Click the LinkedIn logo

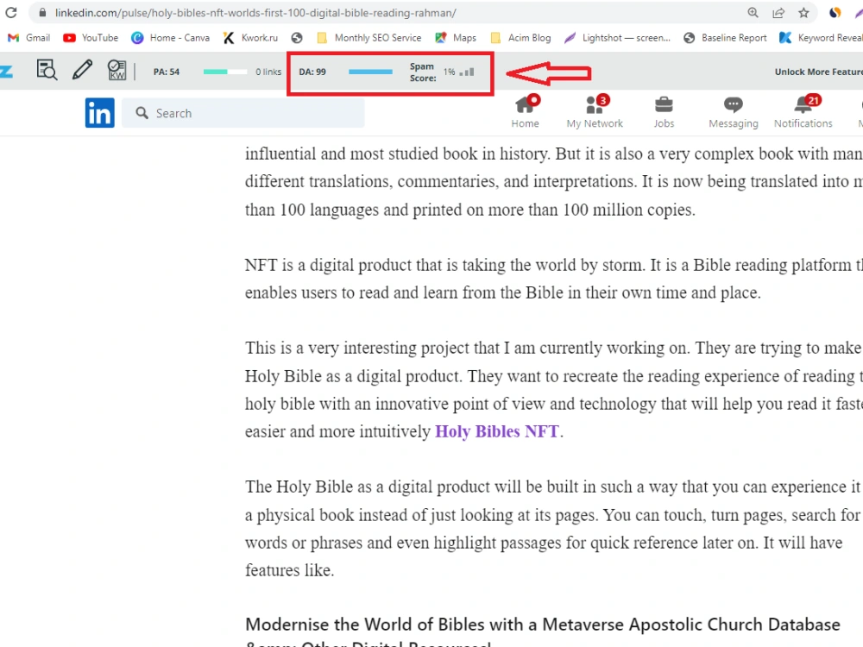[x=99, y=113]
